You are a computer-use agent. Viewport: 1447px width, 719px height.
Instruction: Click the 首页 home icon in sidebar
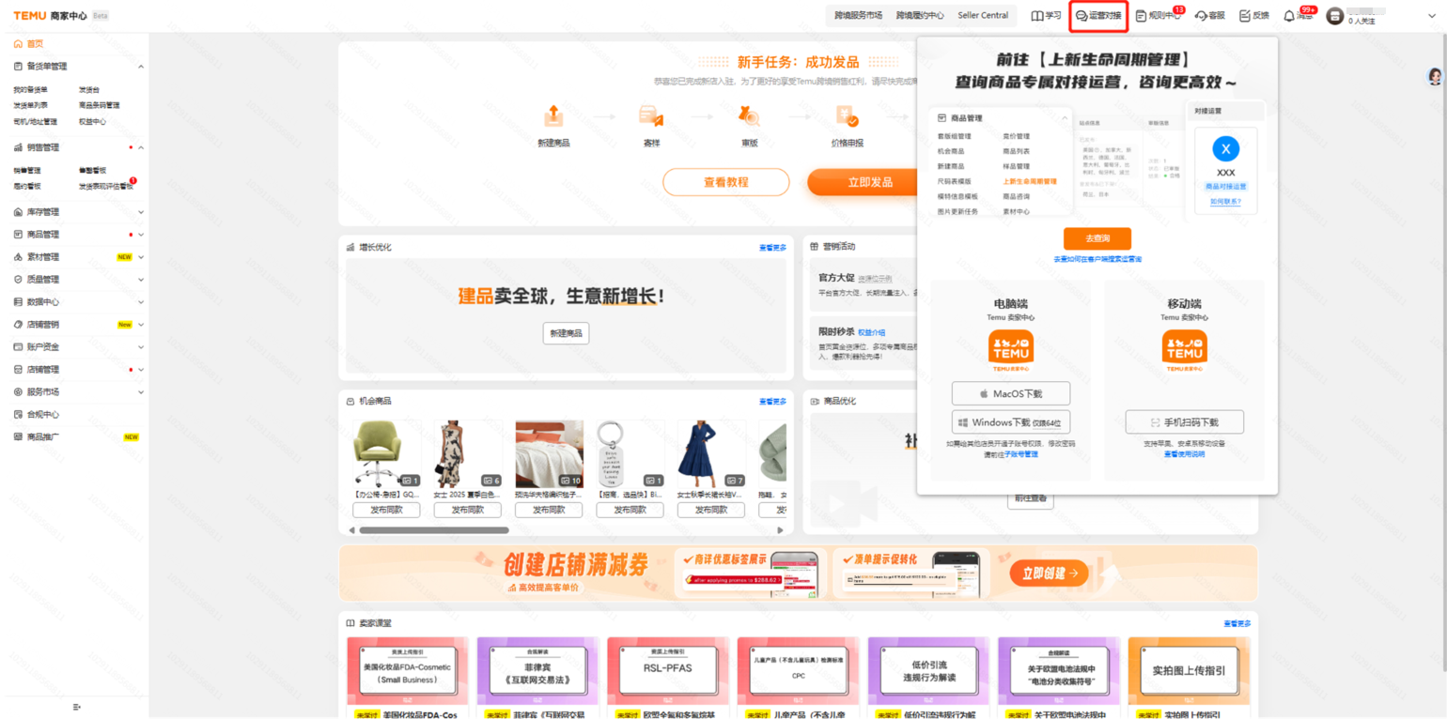point(18,44)
